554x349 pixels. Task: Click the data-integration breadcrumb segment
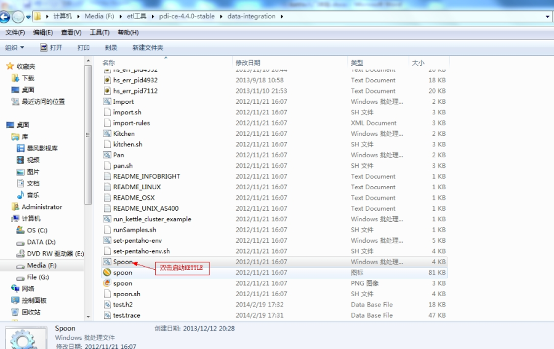pos(251,16)
